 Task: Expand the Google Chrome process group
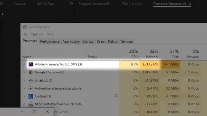[24, 72]
